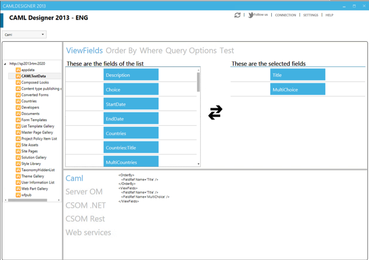The image size is (369, 260).
Task: Click the Content type publishing list icon
Action: coord(18,89)
